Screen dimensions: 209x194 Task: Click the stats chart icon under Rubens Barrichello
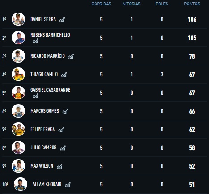point(36,41)
